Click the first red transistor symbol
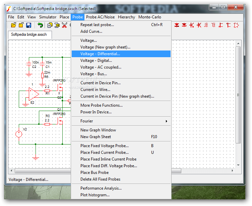The height and width of the screenshot is (206, 252). pyautogui.click(x=192, y=25)
